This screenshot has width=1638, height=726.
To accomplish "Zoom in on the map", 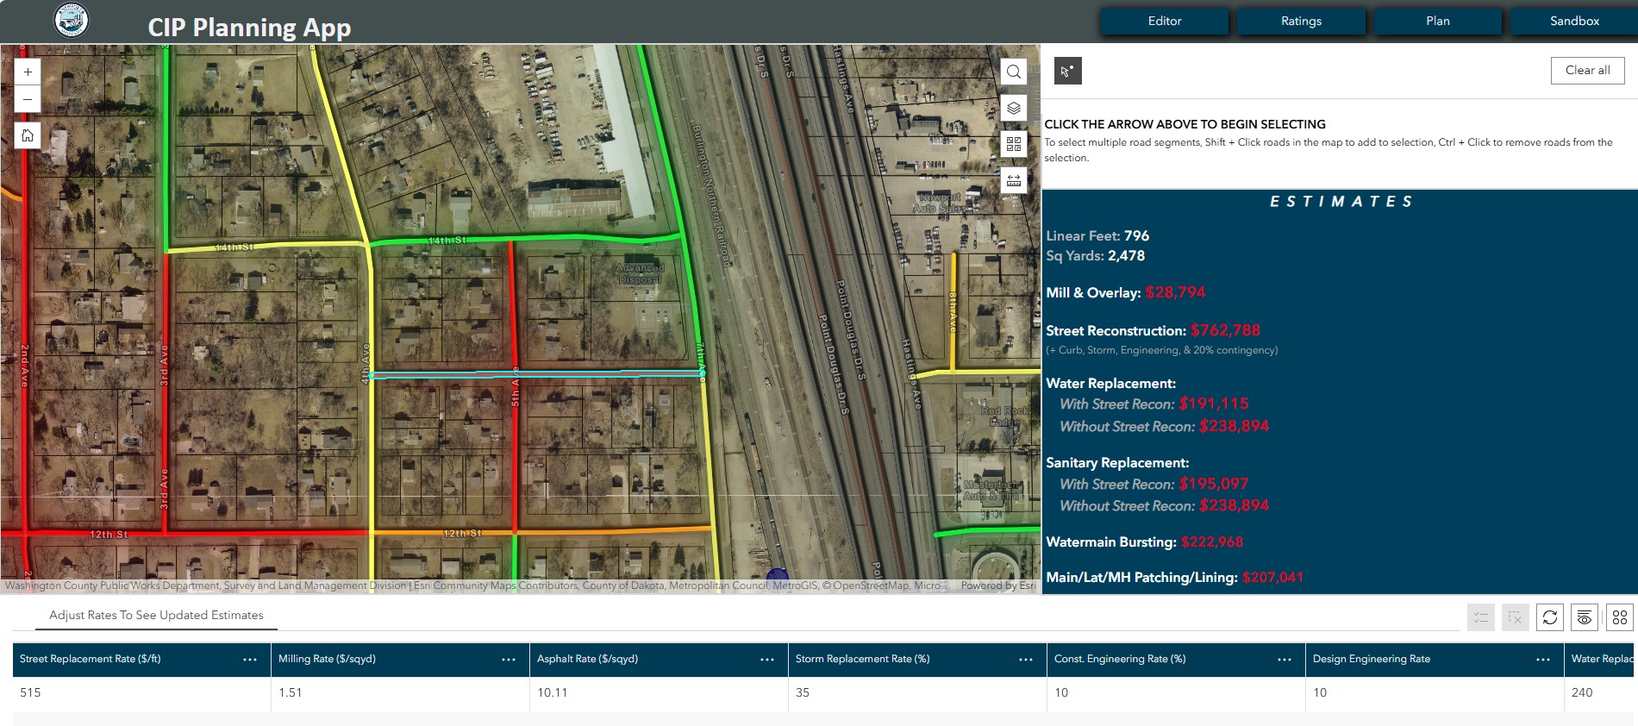I will coord(28,72).
